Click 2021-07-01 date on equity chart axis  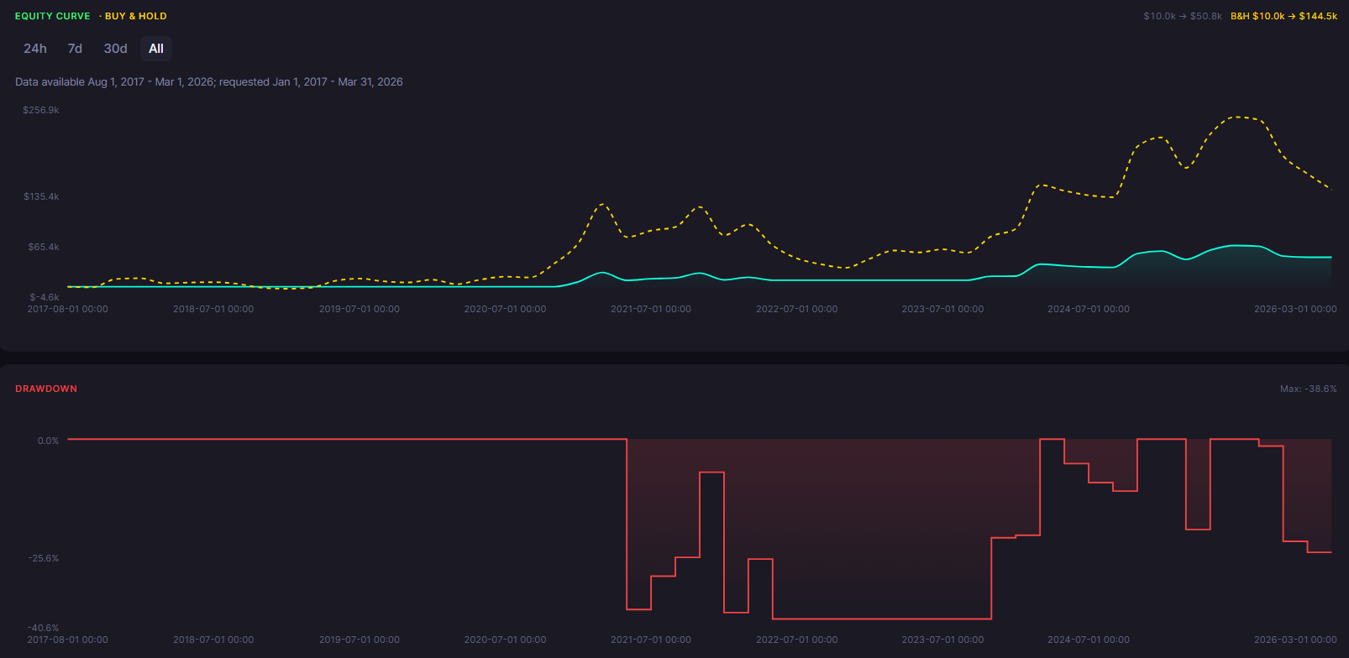coord(651,309)
